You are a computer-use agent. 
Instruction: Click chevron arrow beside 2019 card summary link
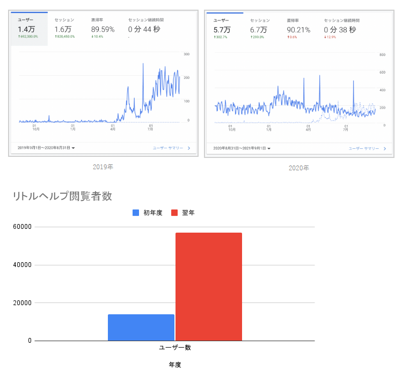(189, 148)
